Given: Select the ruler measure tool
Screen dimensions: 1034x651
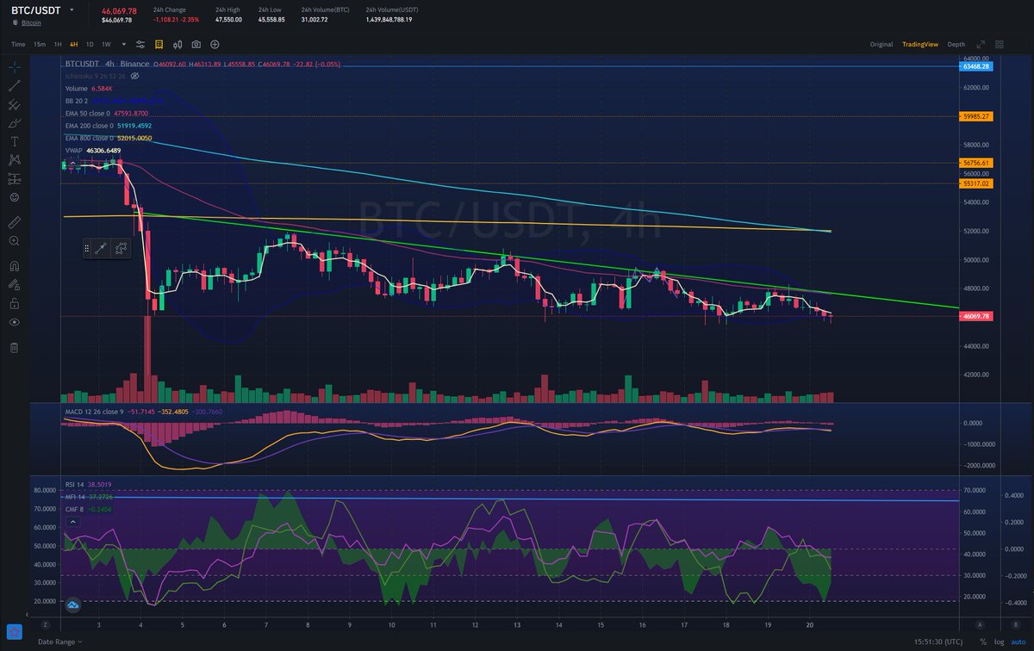Looking at the screenshot, I should point(14,222).
